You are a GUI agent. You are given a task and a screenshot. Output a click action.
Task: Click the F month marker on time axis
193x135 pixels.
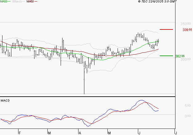(x=20, y=133)
